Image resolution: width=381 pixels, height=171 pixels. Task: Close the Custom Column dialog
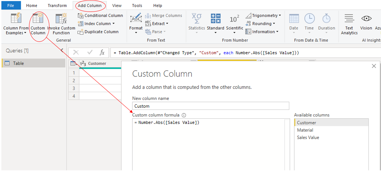pos(374,66)
